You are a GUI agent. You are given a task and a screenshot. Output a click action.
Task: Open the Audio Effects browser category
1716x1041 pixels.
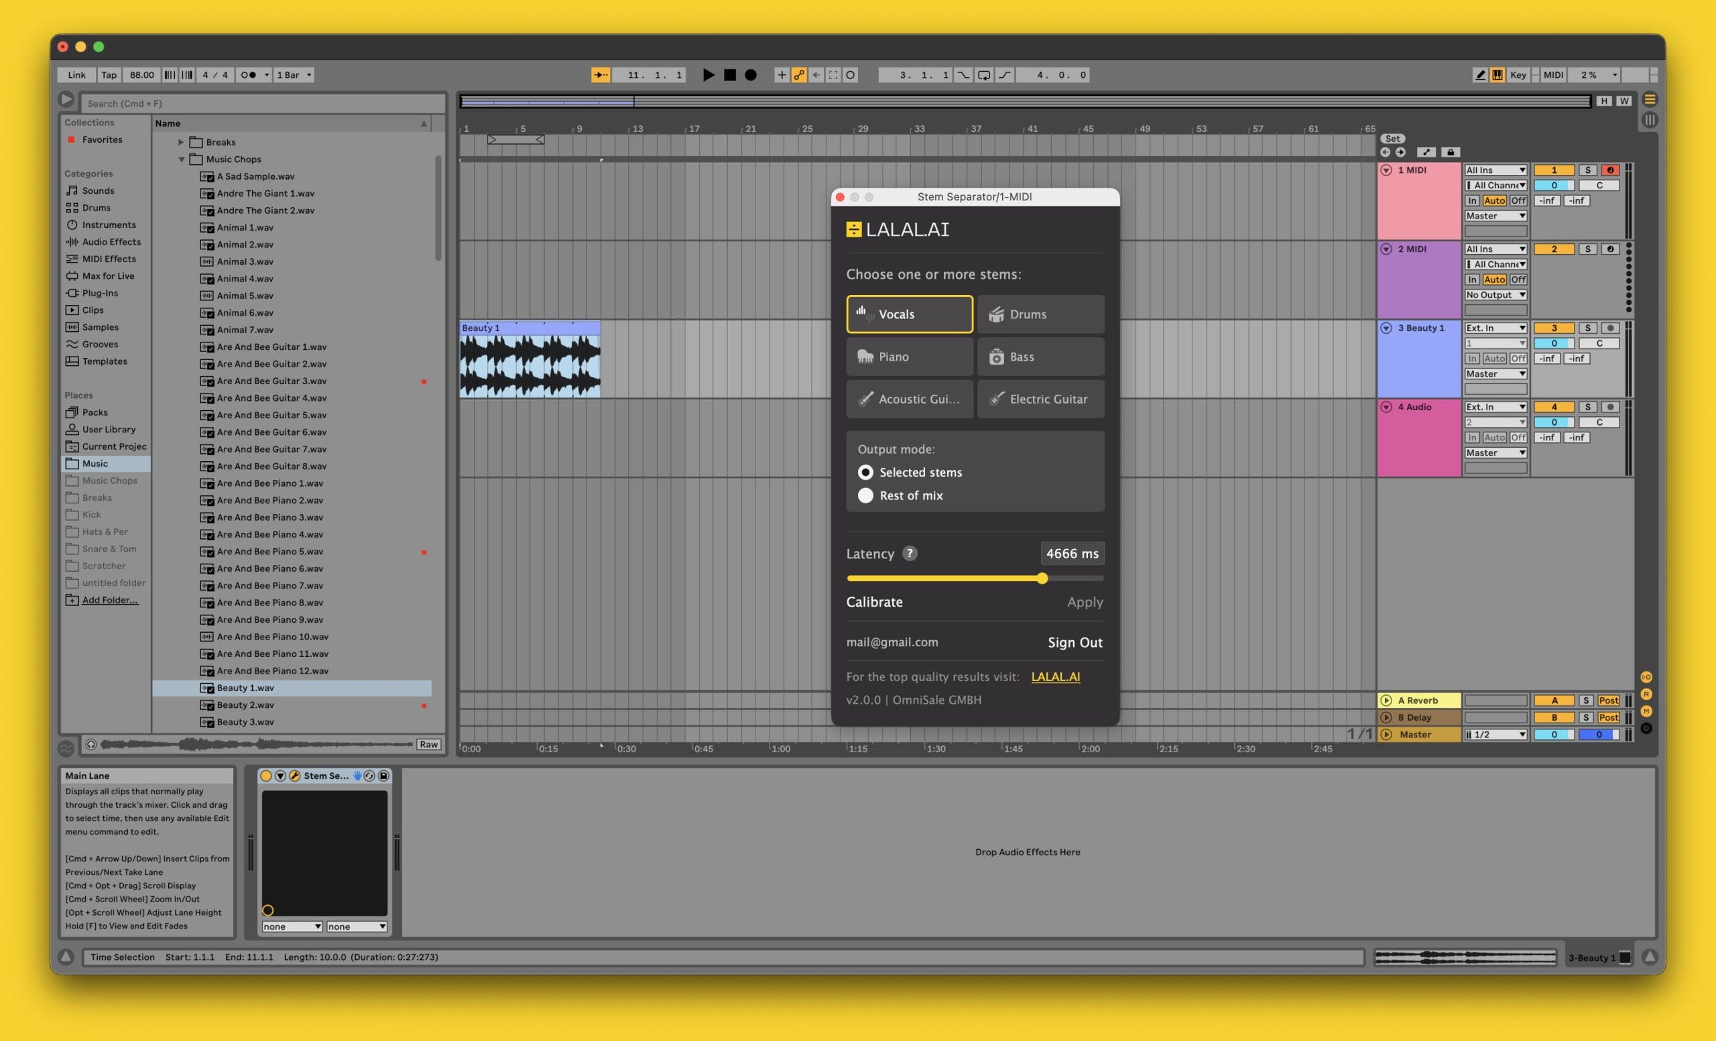(x=111, y=241)
